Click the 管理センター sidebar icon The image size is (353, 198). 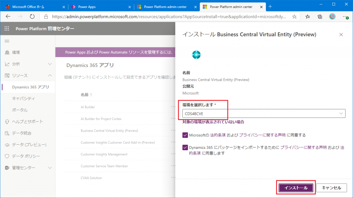[x=7, y=168]
